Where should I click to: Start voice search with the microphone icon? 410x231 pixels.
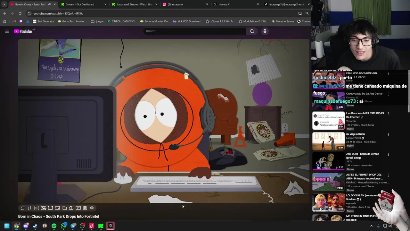click(265, 31)
